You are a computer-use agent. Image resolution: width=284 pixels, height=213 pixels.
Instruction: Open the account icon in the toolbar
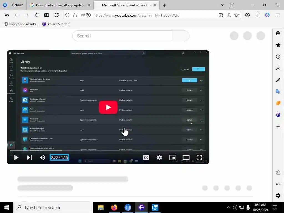248,15
